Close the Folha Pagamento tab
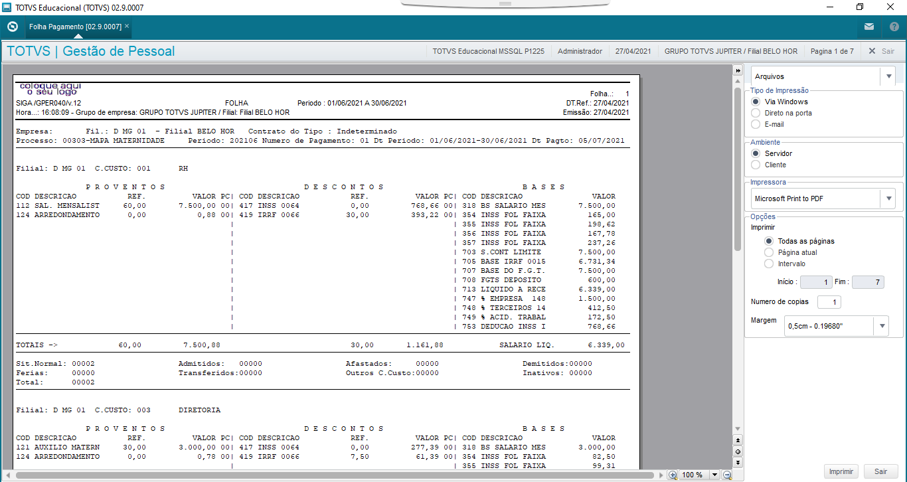Viewport: 907px width, 482px height. coord(127,26)
